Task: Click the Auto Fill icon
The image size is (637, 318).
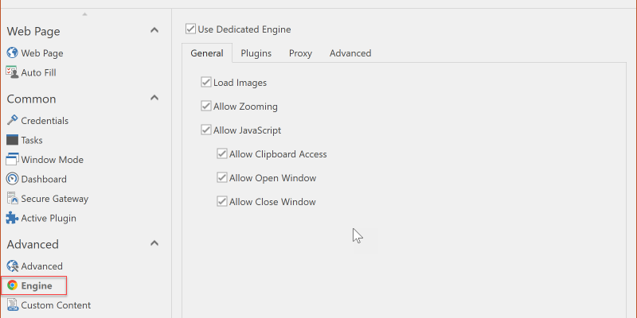Action: (x=12, y=72)
